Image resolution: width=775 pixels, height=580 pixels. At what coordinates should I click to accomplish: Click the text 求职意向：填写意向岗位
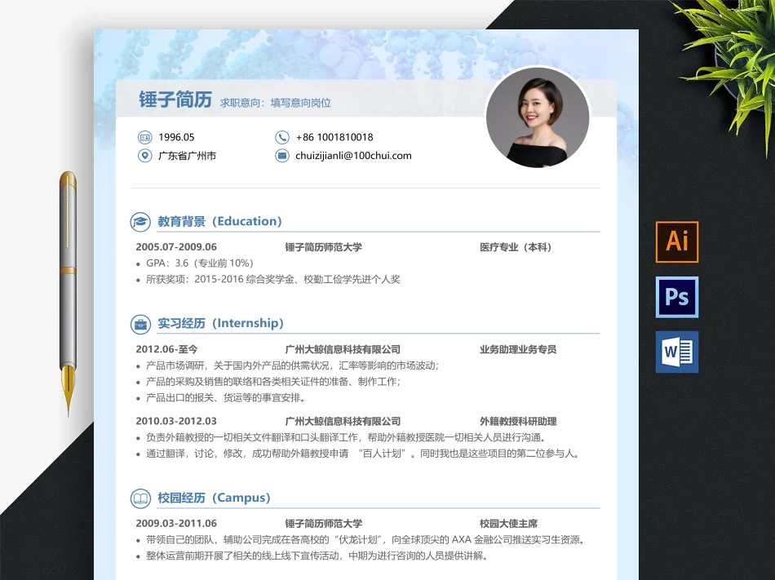[x=275, y=103]
